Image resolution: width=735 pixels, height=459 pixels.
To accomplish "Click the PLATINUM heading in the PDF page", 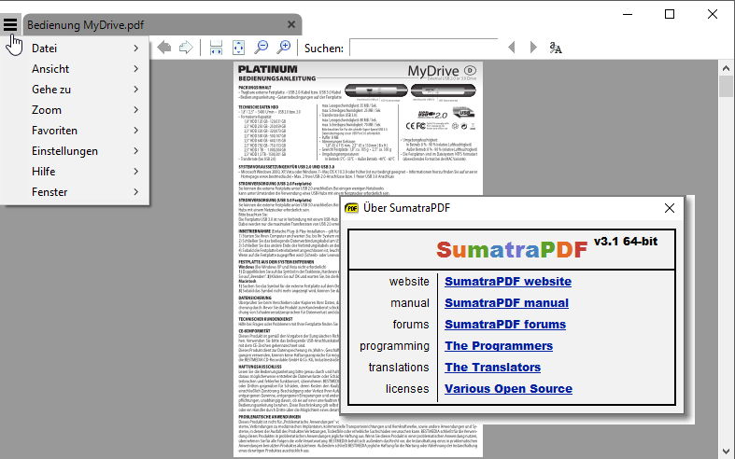I will (268, 69).
